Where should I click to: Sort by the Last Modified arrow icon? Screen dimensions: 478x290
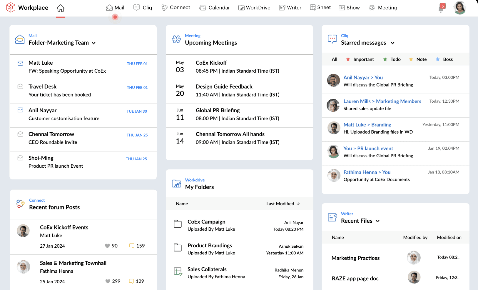[298, 204]
